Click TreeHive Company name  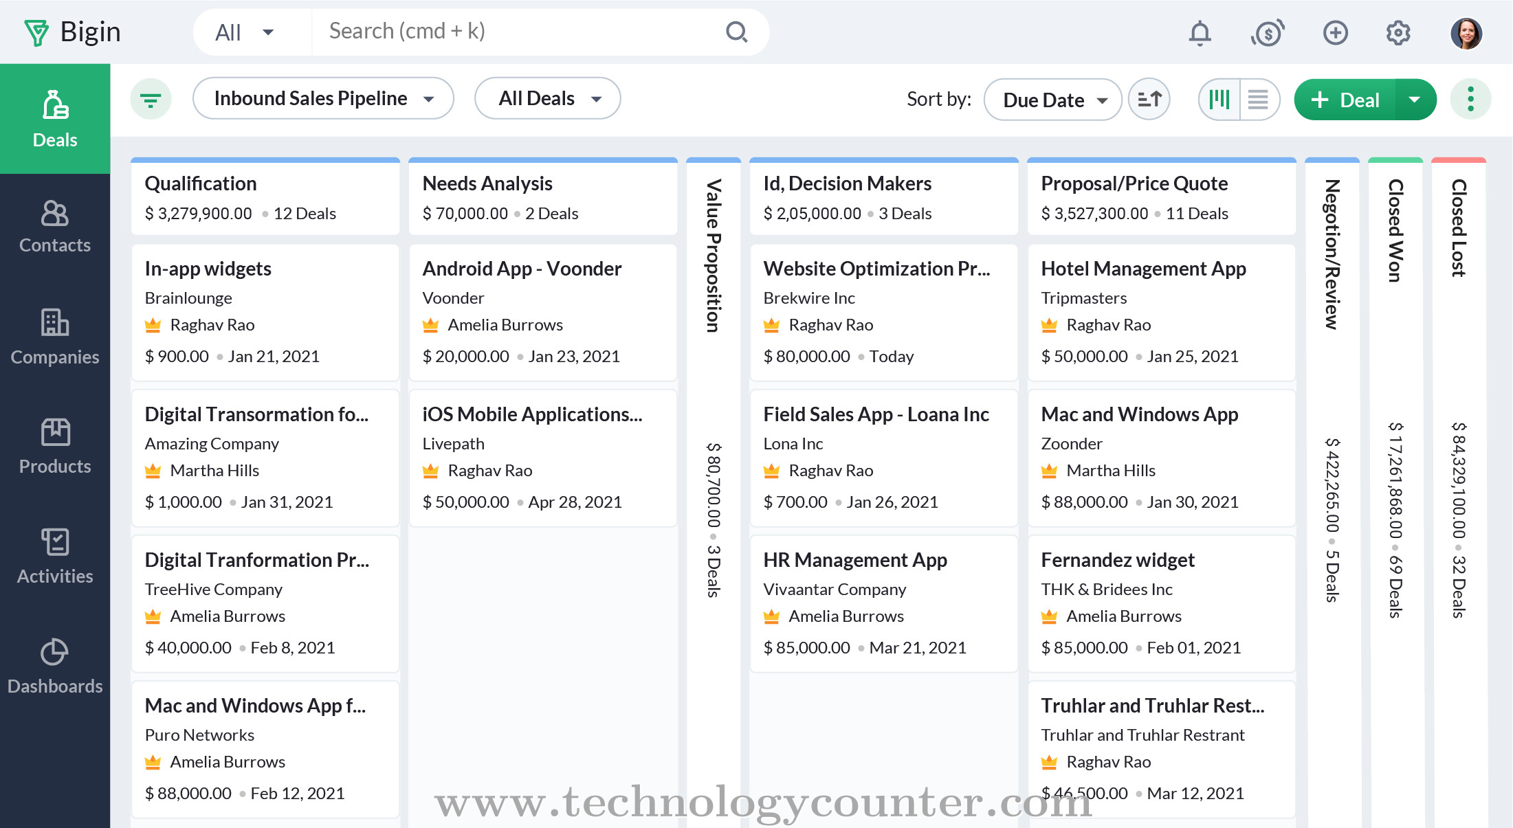(213, 590)
